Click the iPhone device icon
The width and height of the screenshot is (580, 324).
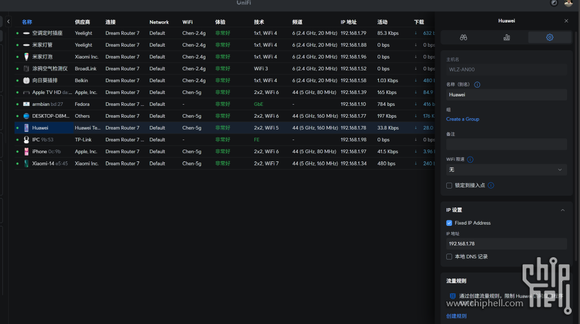pos(26,151)
